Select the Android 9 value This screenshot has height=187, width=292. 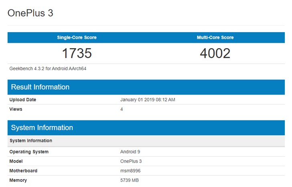(130, 152)
